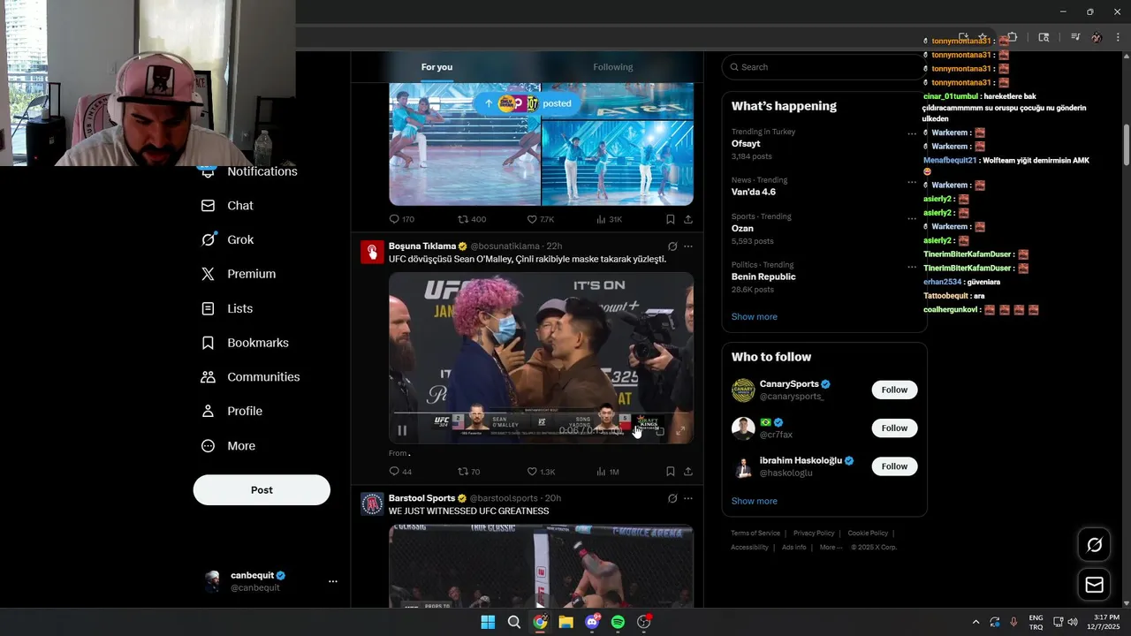Go to Profile page

(232, 412)
